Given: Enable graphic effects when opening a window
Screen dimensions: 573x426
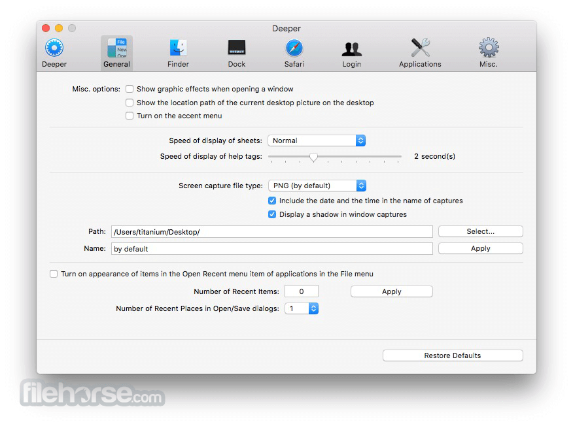Looking at the screenshot, I should [130, 89].
